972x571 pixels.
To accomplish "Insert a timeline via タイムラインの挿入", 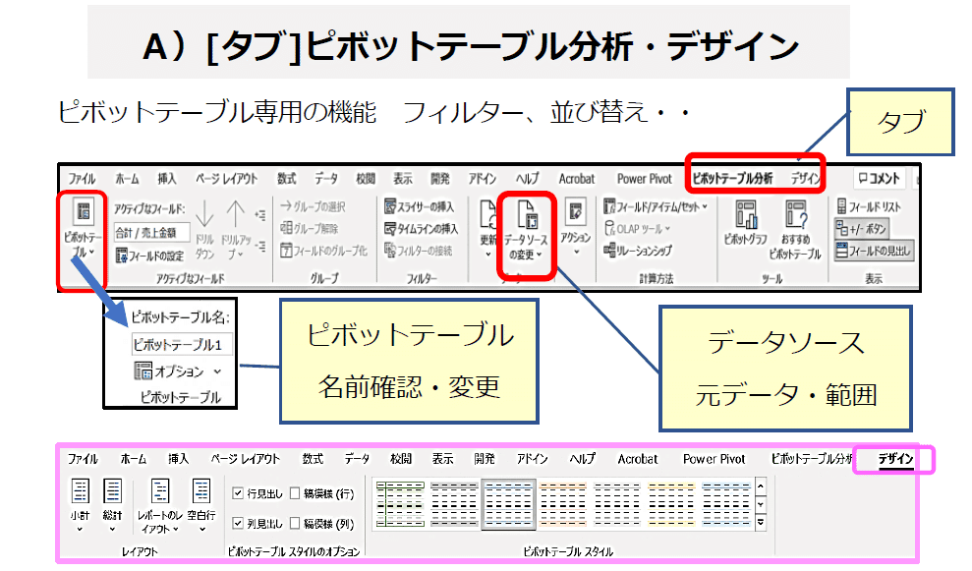I will [x=421, y=228].
